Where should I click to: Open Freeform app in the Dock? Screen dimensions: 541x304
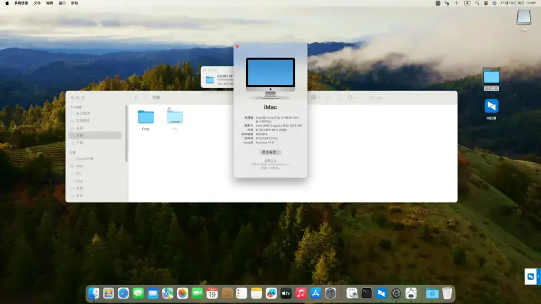(x=271, y=293)
